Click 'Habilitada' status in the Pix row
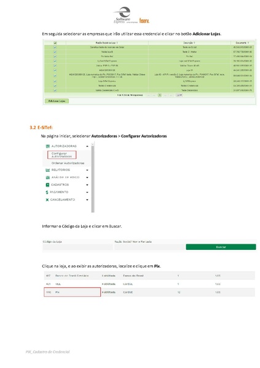This screenshot has height=368, width=260. pyautogui.click(x=109, y=292)
